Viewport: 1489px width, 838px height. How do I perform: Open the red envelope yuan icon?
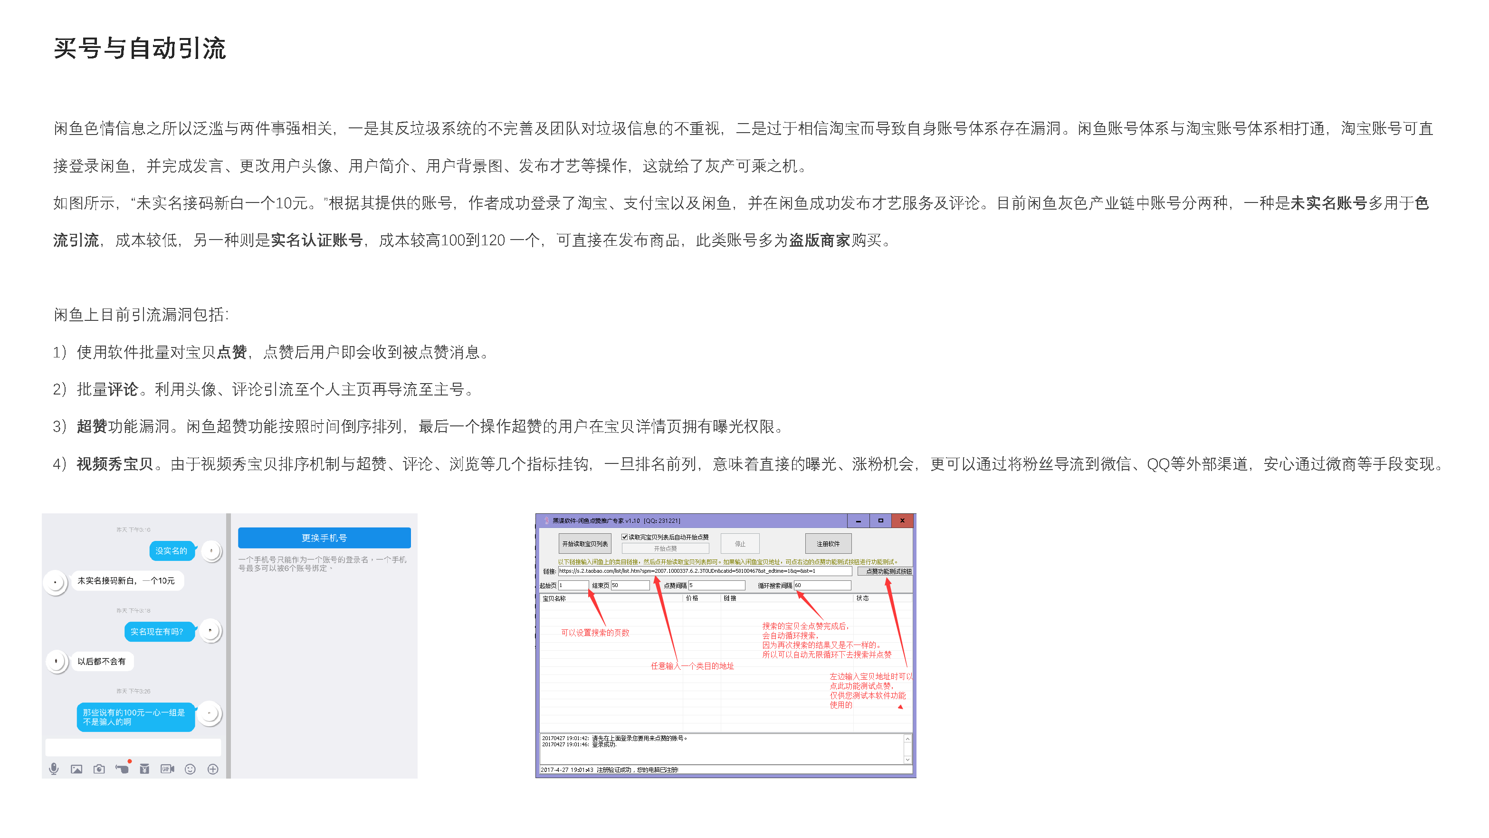pos(144,769)
